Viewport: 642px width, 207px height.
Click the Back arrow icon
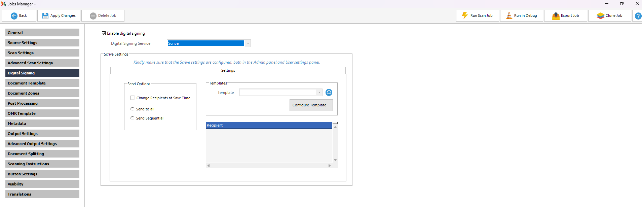(14, 16)
